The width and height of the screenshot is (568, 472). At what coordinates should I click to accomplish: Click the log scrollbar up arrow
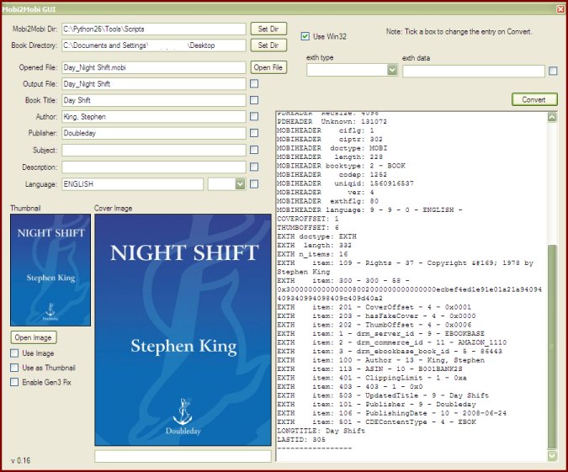[x=552, y=117]
